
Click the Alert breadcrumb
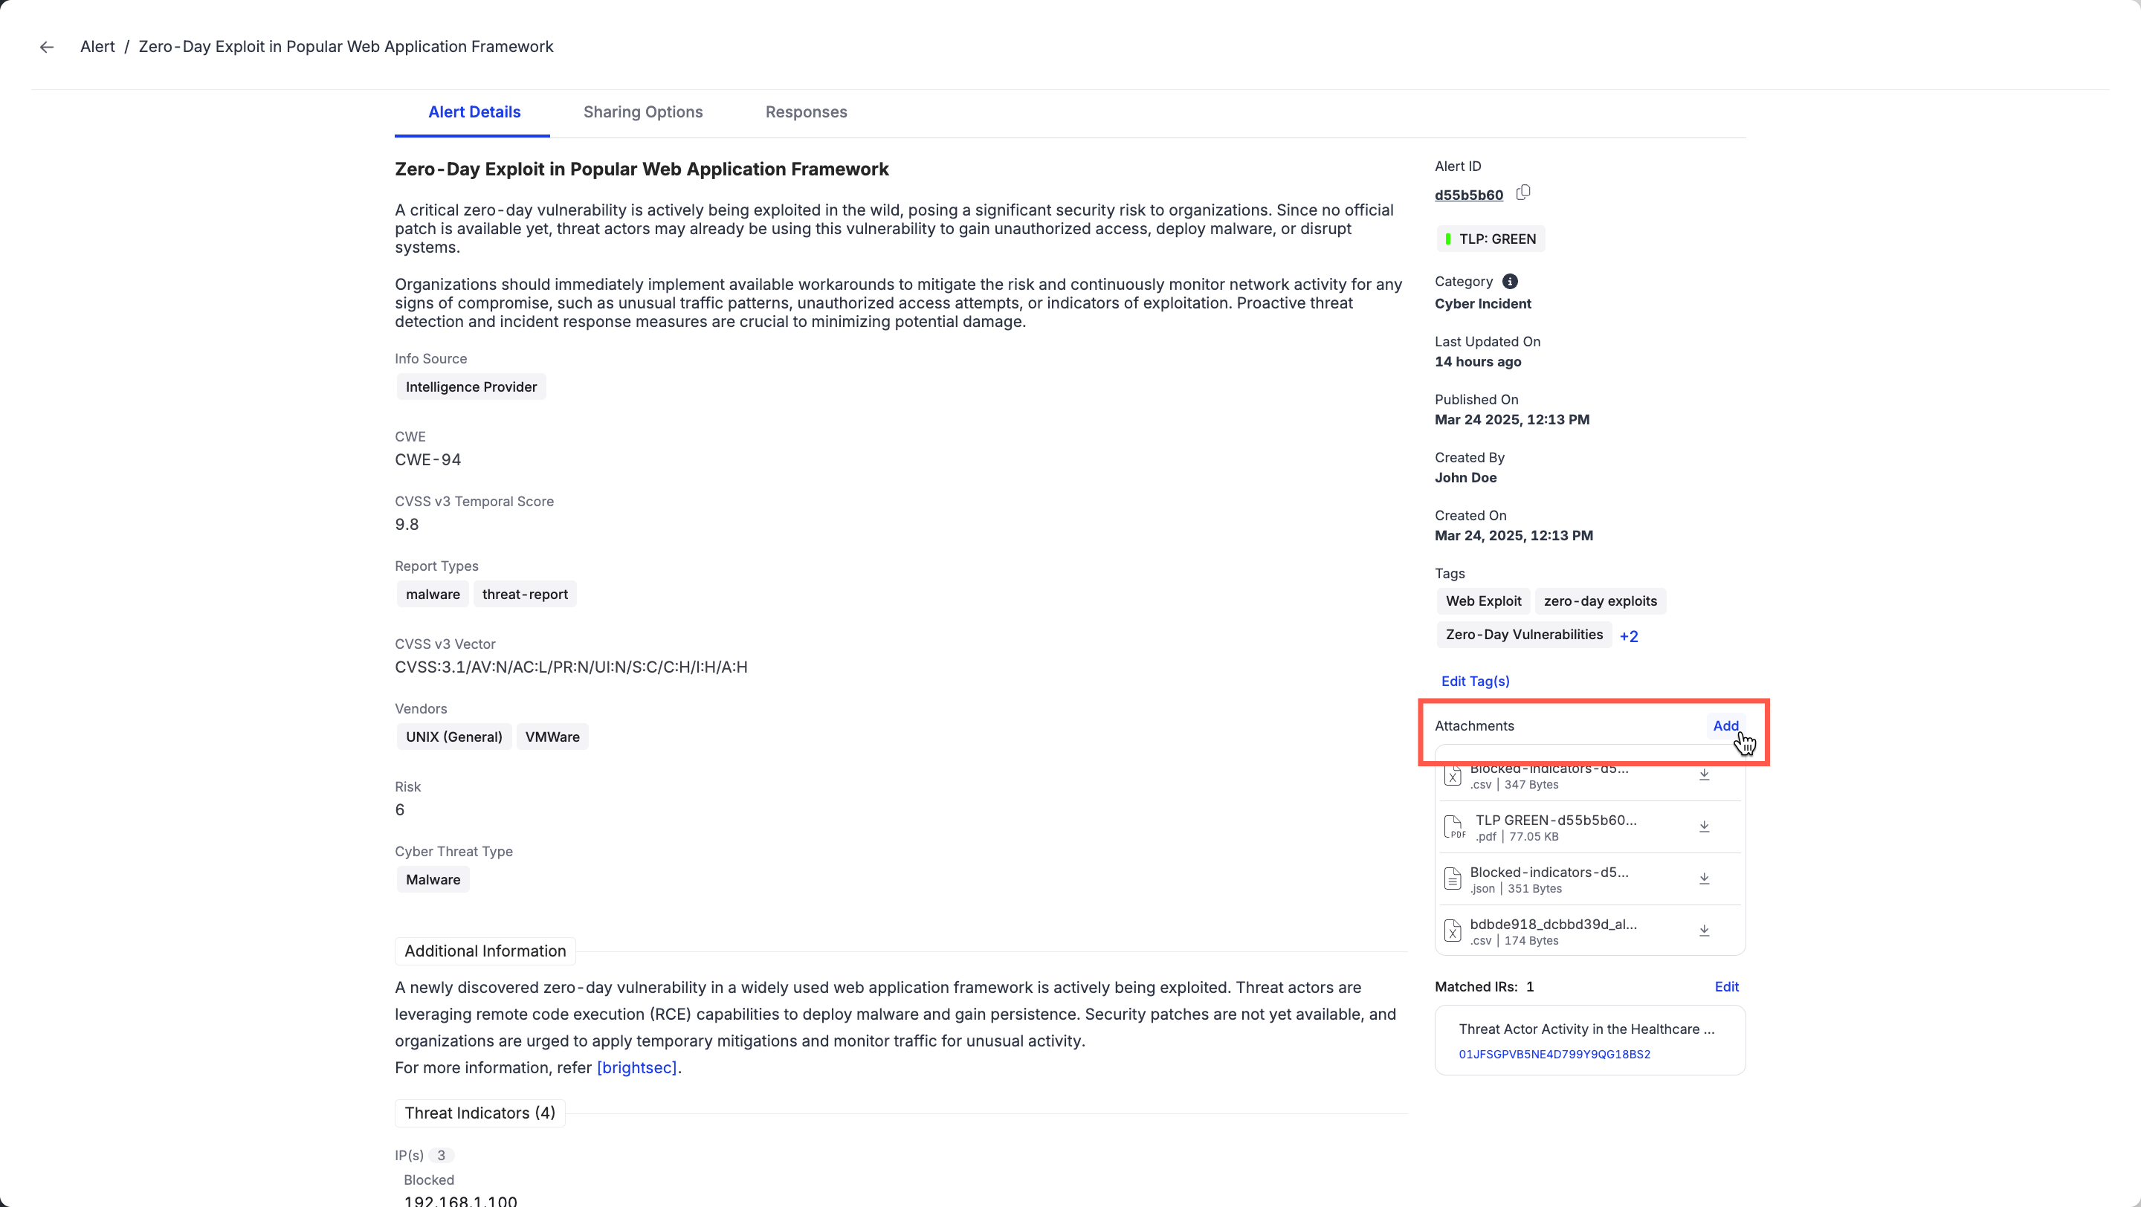pos(97,48)
